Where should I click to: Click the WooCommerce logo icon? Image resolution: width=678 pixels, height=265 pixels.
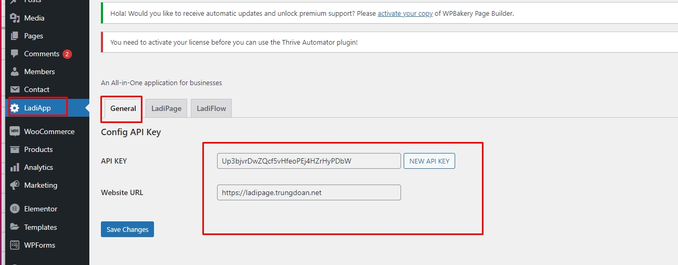(x=15, y=131)
